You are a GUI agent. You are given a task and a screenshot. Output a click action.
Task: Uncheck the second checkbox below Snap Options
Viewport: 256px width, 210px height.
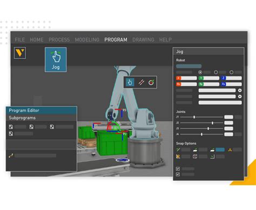coord(178,174)
